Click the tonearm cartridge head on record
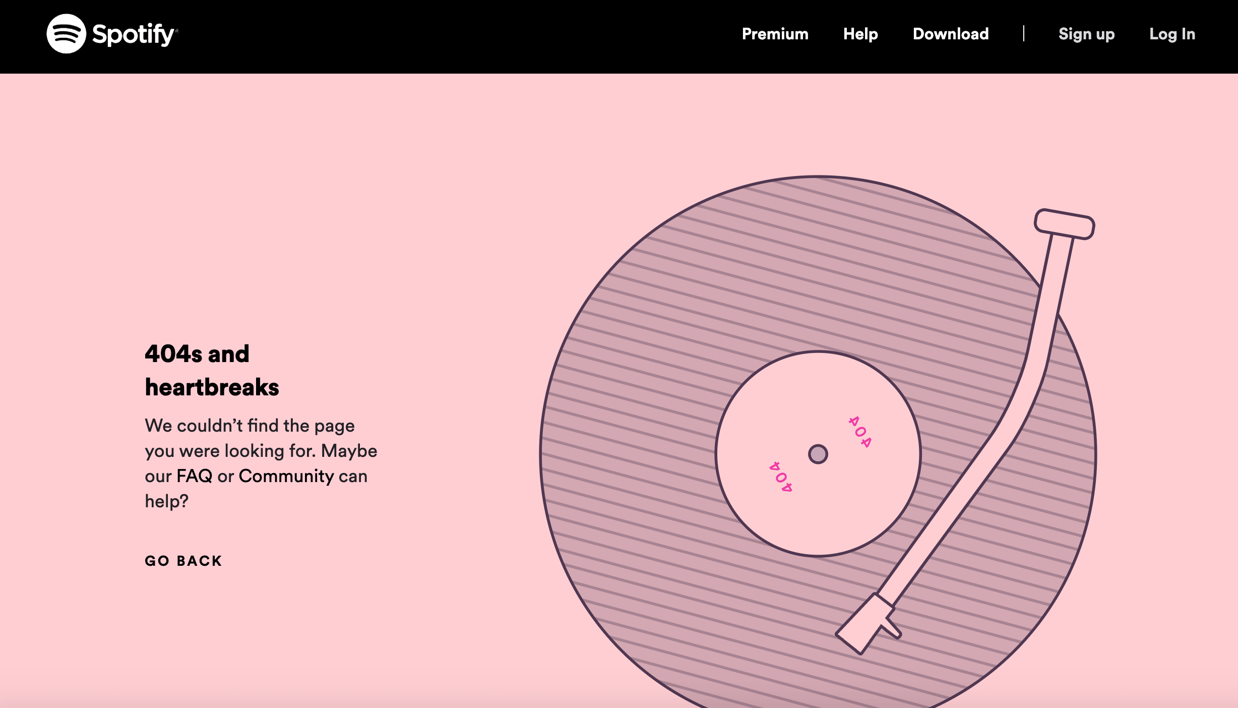Image resolution: width=1238 pixels, height=708 pixels. [x=864, y=624]
